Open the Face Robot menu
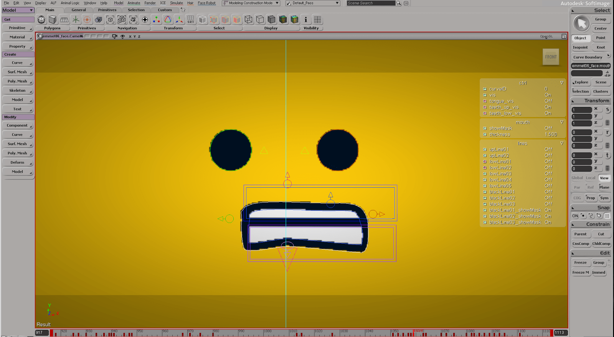 pos(206,3)
